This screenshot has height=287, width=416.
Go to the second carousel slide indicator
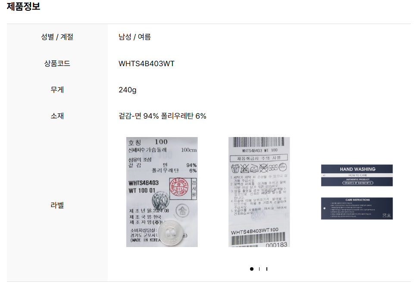pos(259,269)
